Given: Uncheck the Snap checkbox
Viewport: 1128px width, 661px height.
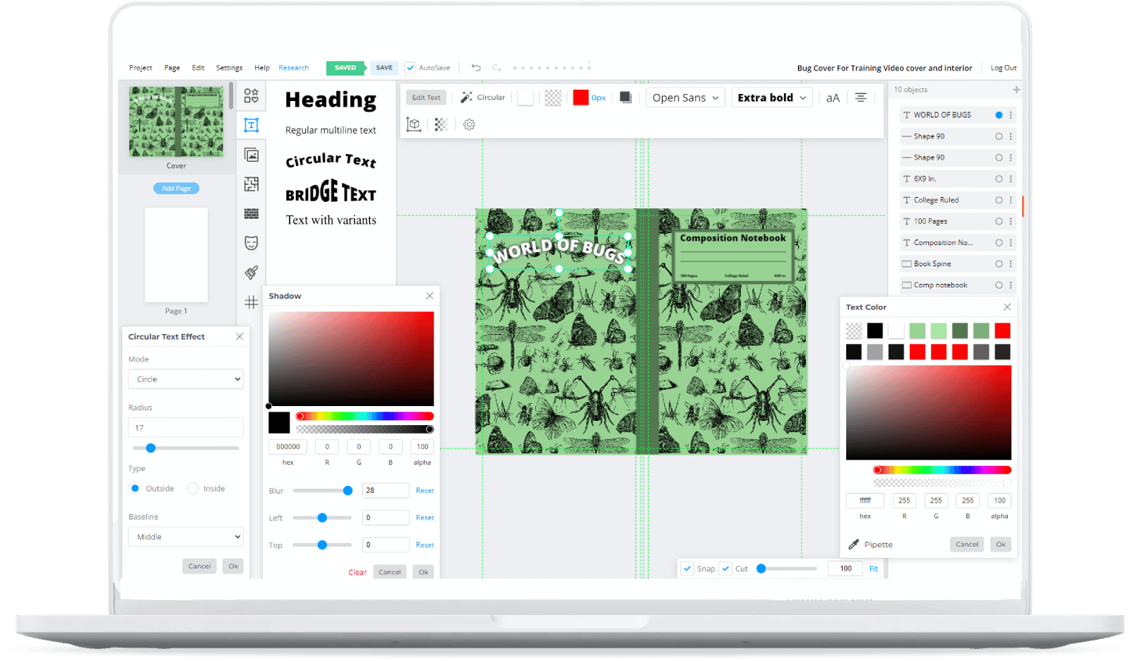Looking at the screenshot, I should point(687,568).
